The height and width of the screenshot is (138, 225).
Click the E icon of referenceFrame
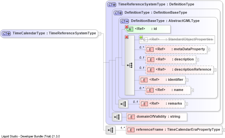131,130
